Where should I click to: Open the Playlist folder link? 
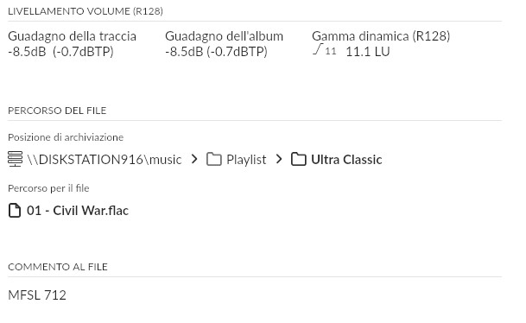coord(246,160)
